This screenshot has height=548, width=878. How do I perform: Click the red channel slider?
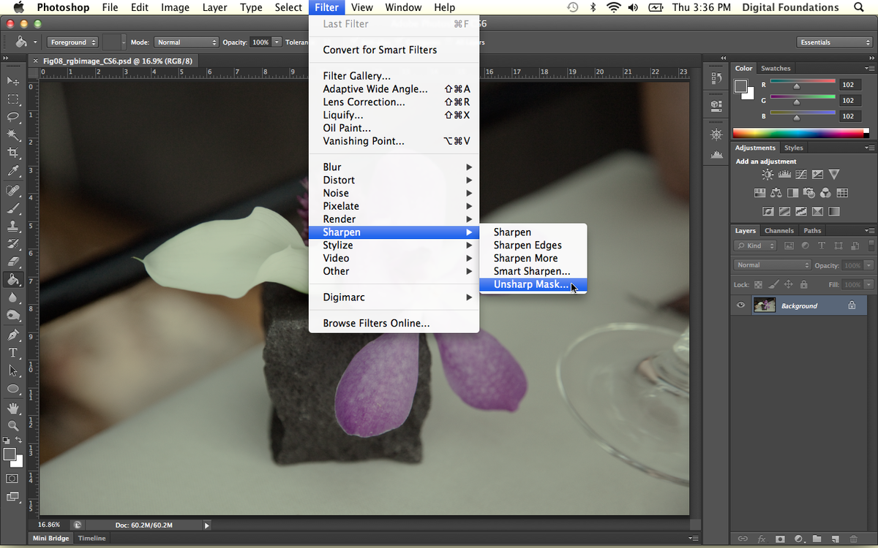[797, 86]
